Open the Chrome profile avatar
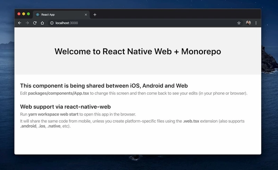 pyautogui.click(x=248, y=23)
